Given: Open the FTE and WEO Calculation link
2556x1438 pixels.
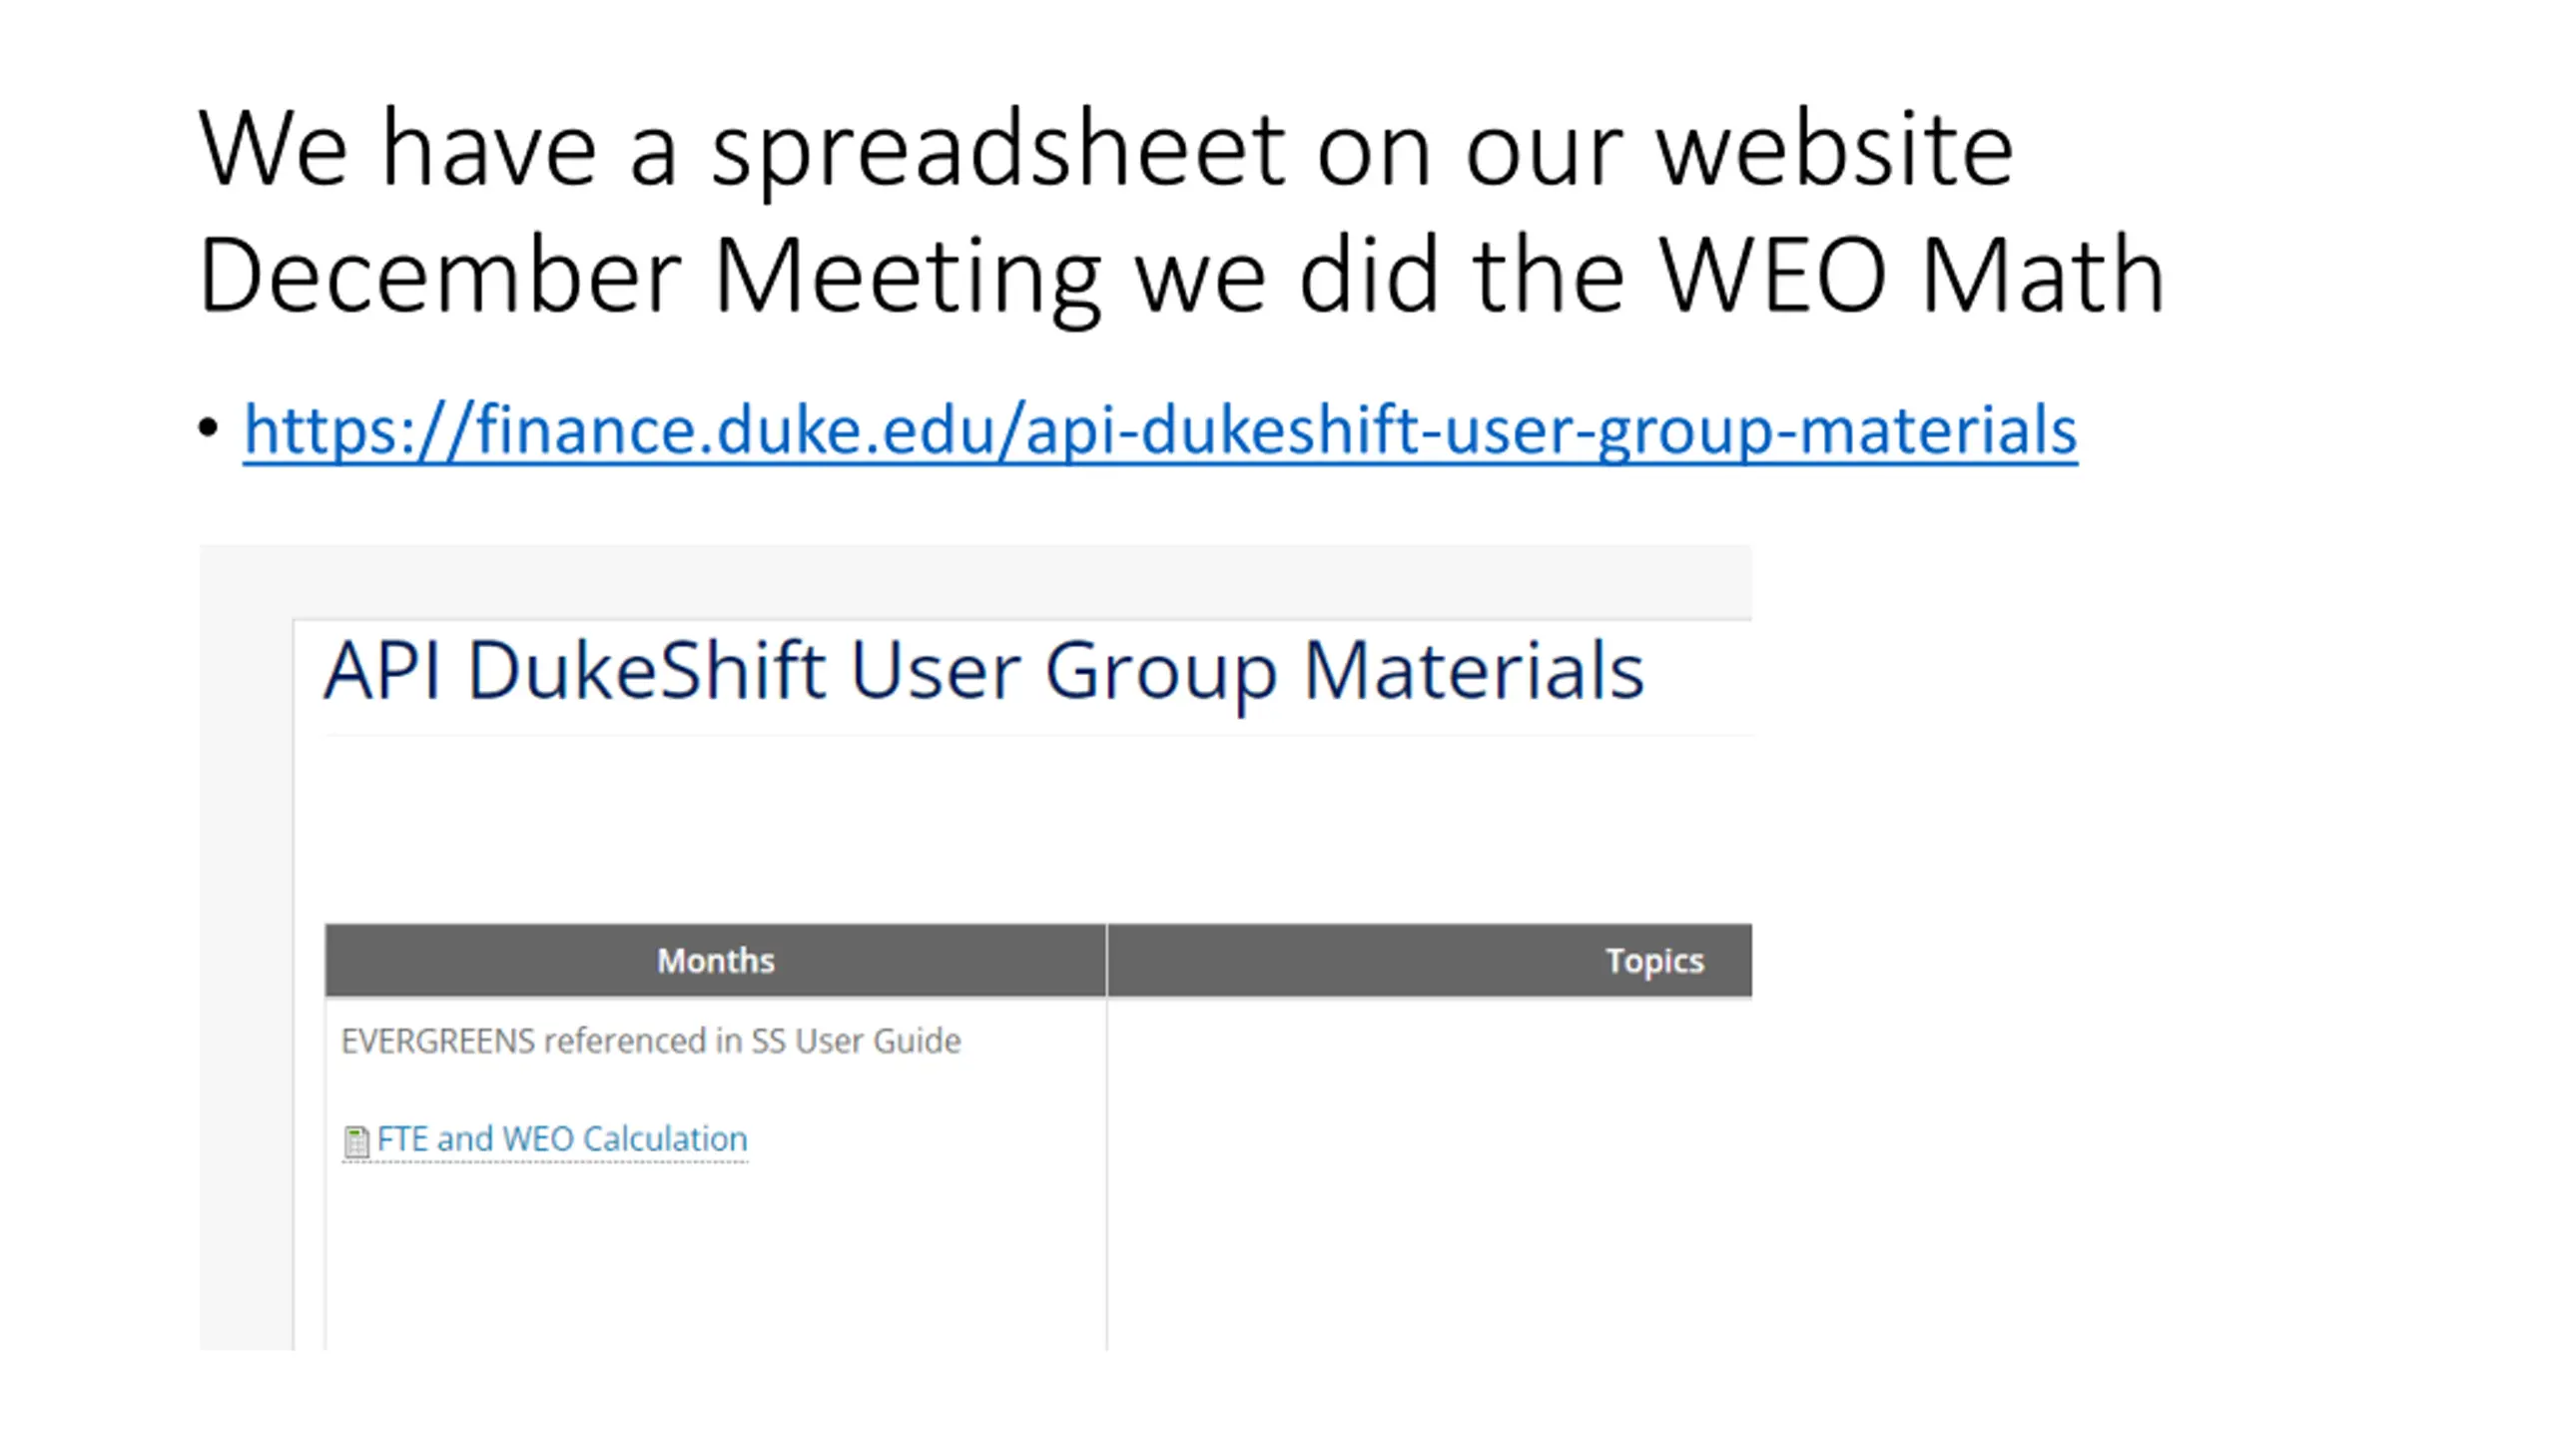Looking at the screenshot, I should (562, 1138).
